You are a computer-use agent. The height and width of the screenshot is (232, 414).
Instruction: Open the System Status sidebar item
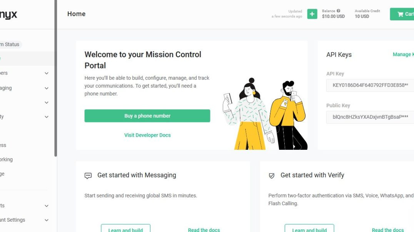pos(10,44)
